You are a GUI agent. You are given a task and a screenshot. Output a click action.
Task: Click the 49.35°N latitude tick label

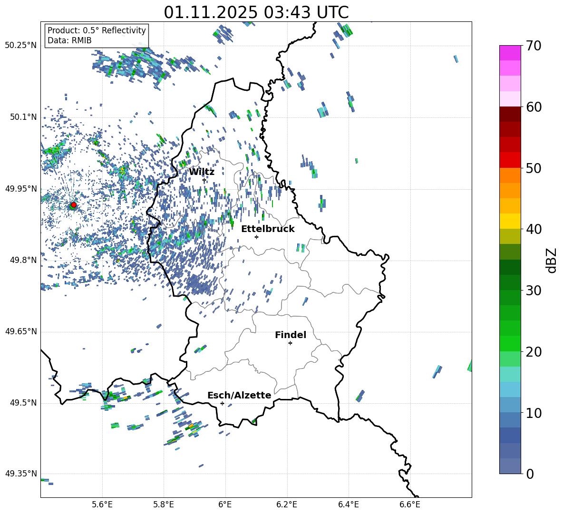[x=21, y=474]
